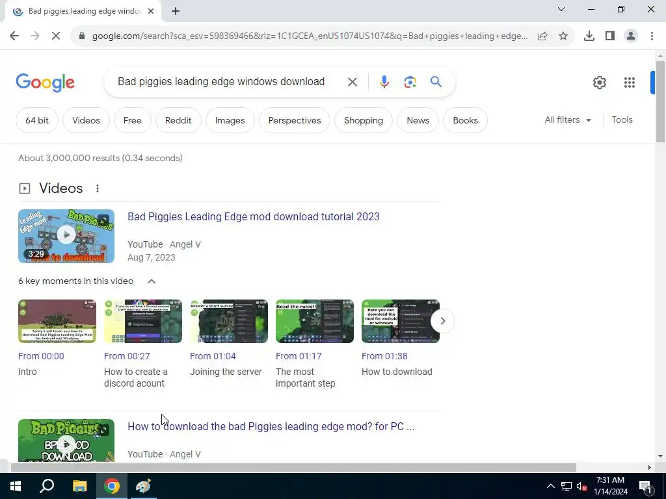Select the Perspectives filter chip
This screenshot has width=666, height=499.
[x=295, y=120]
